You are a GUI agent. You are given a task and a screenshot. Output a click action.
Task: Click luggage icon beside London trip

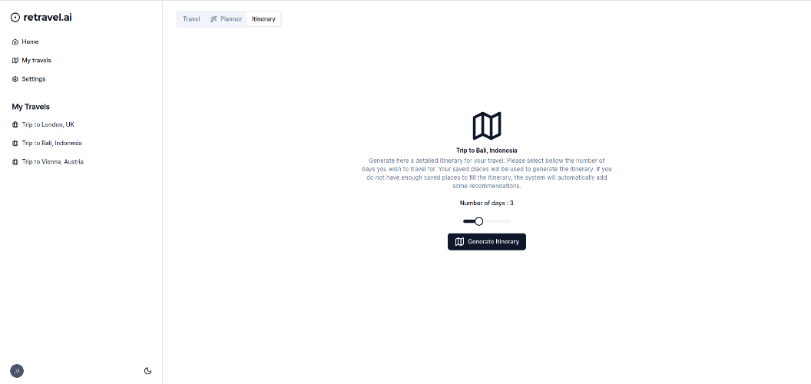tap(15, 124)
